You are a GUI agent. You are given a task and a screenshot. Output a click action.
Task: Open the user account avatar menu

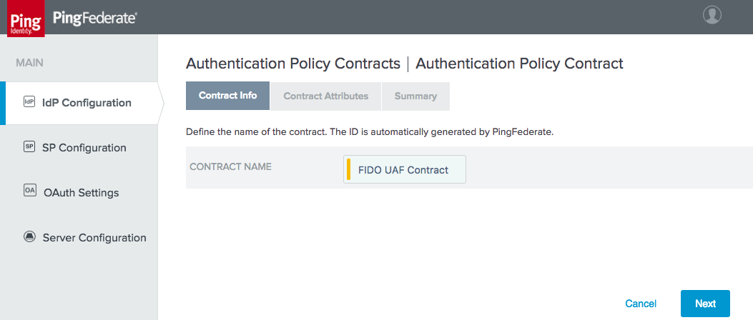coord(712,15)
